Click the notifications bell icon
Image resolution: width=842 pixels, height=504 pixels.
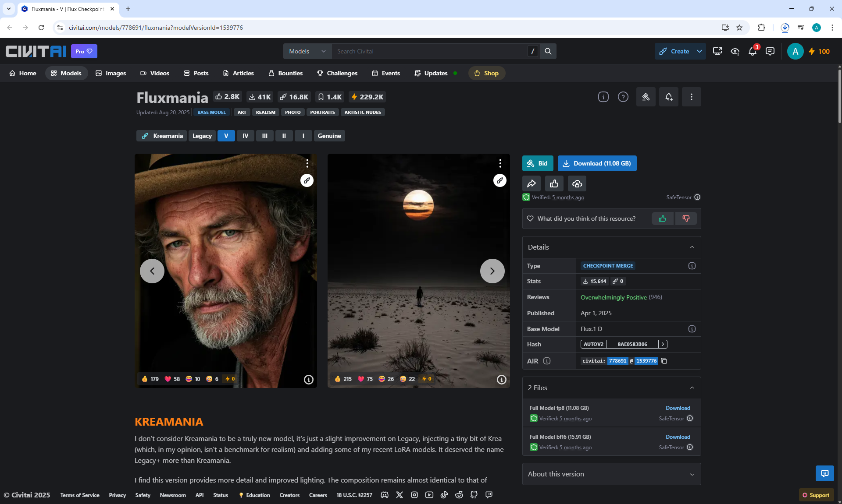point(753,51)
